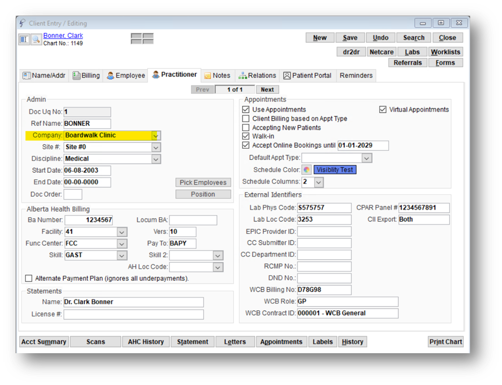
Task: Click the Lab Phys Code field
Action: tap(324, 208)
